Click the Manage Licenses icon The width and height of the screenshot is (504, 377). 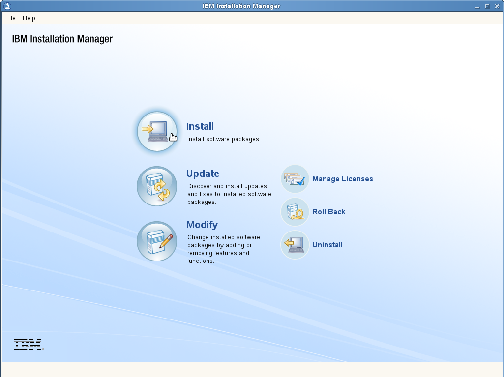[295, 179]
